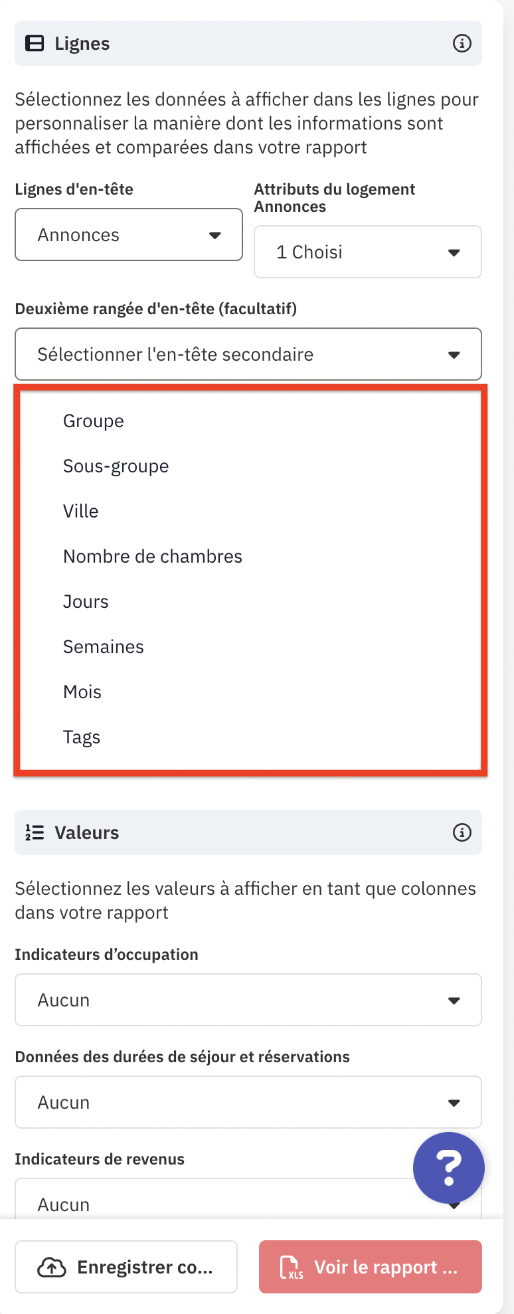Open the Indicateurs d'occupation dropdown
The image size is (514, 1314).
[248, 1000]
